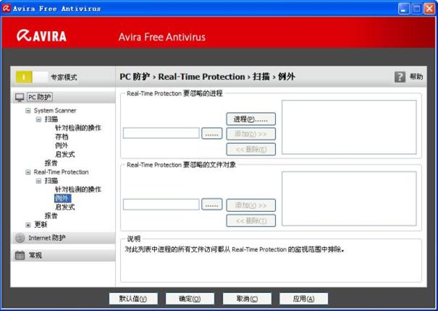Open the Internet 防护 section
438x311 pixels.
coord(47,238)
